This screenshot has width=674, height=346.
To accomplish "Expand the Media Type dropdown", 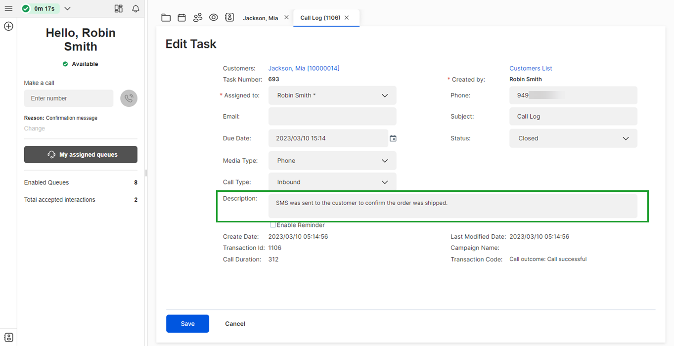I will point(332,161).
